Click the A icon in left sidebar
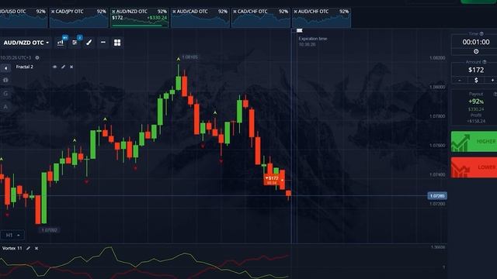 [x=5, y=107]
